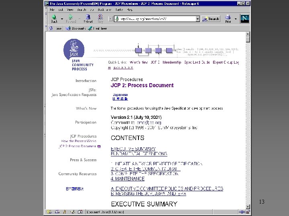
Task: Collapse the menu bar grippy
Action: tap(46, 9)
